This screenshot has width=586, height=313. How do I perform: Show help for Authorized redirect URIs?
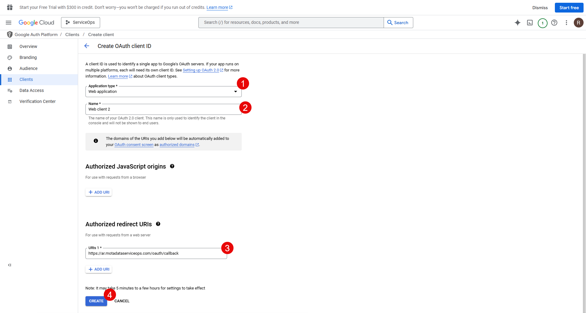pos(158,224)
